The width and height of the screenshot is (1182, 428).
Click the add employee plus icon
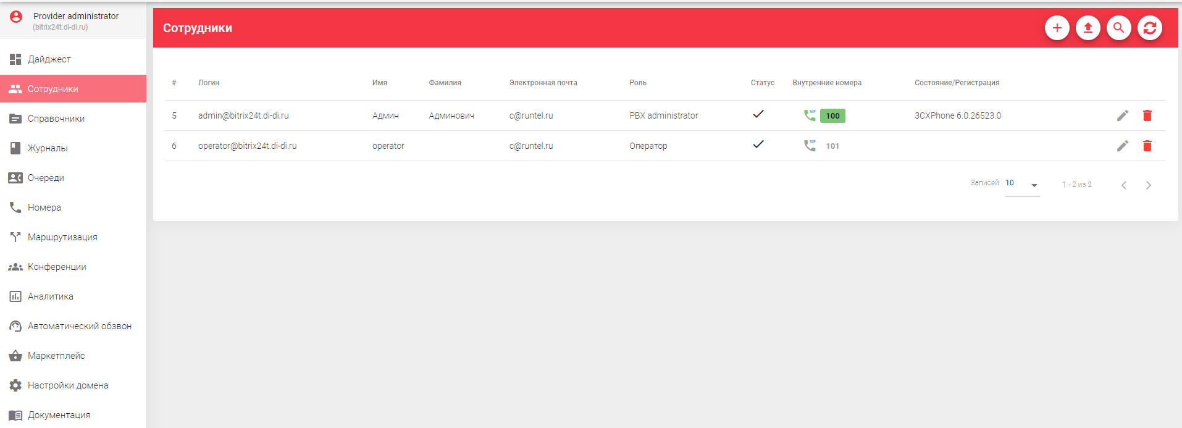point(1057,28)
